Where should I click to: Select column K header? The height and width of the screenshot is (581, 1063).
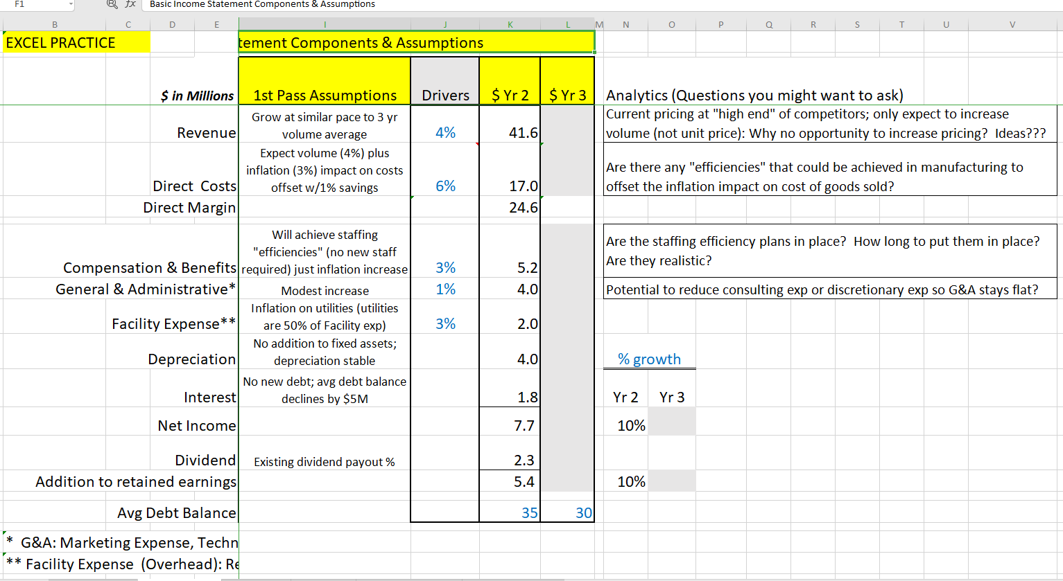point(510,24)
